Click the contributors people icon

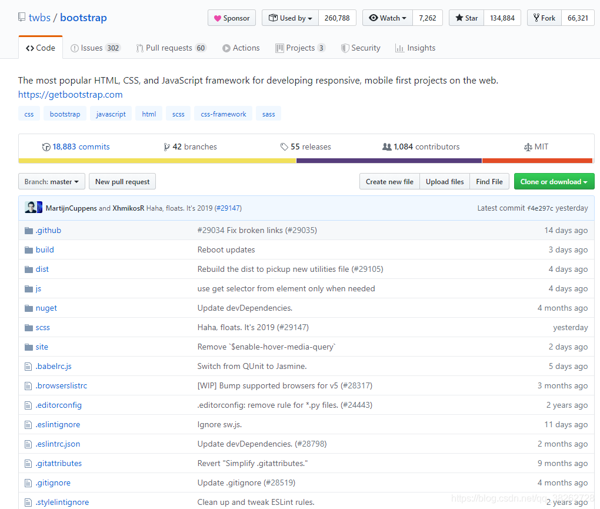(x=387, y=147)
